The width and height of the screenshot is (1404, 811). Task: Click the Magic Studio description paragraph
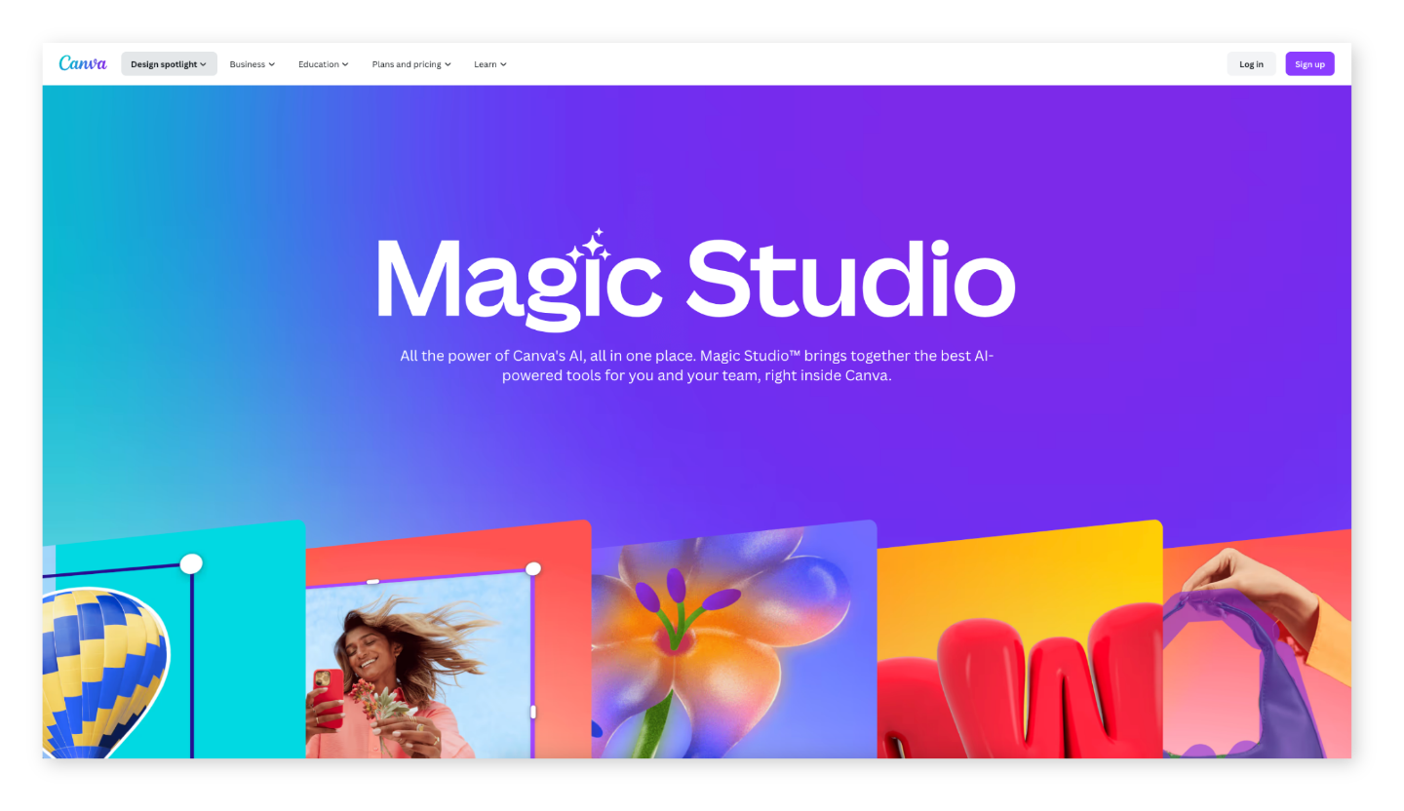(x=696, y=366)
